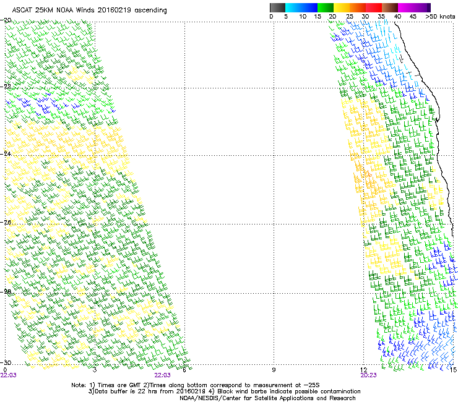Click the '45' wind speed legend label
Viewport: 458px width, 402px height.
tap(413, 17)
